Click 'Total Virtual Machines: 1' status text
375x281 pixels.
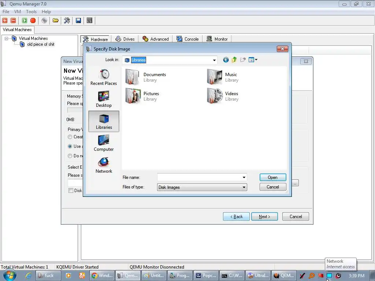tap(25, 267)
